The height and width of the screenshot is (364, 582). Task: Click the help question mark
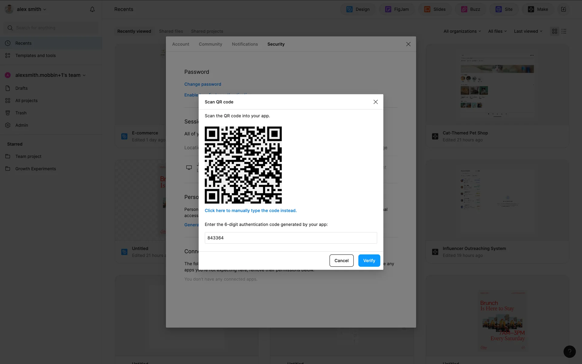click(570, 352)
